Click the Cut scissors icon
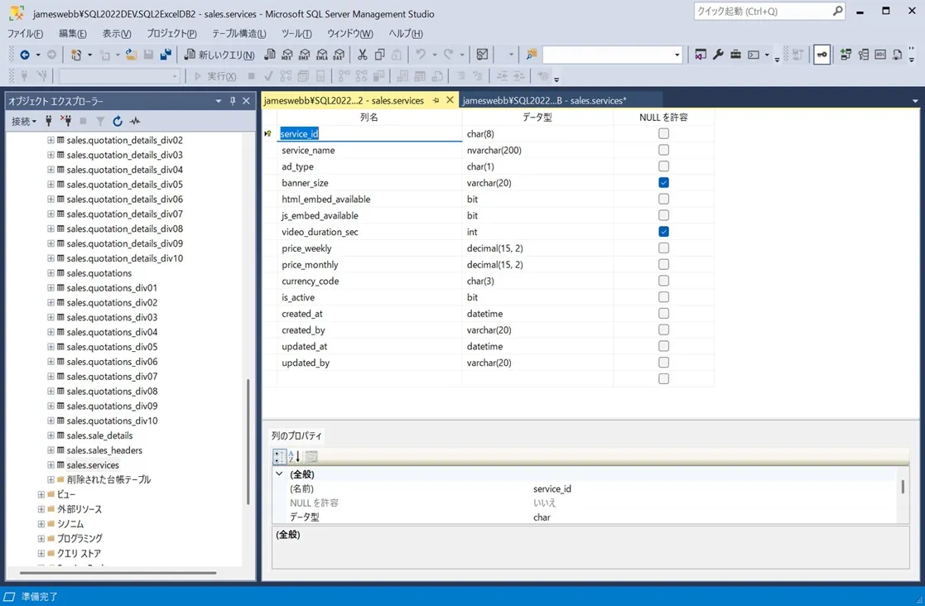The width and height of the screenshot is (925, 606). (362, 55)
